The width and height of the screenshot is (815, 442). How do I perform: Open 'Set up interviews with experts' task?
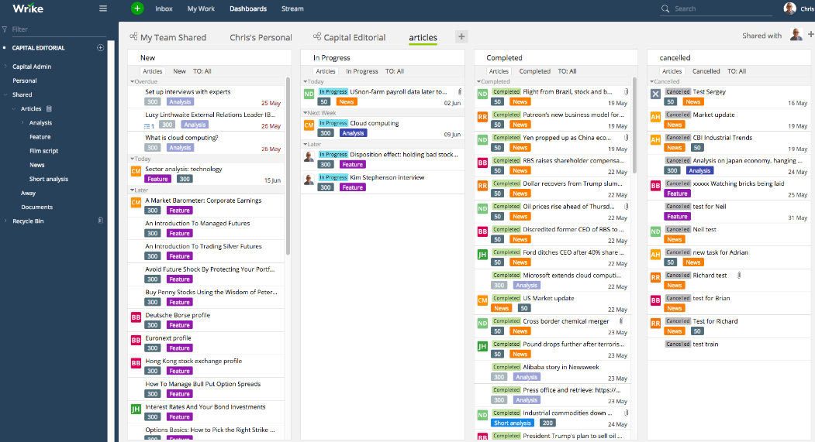[188, 92]
